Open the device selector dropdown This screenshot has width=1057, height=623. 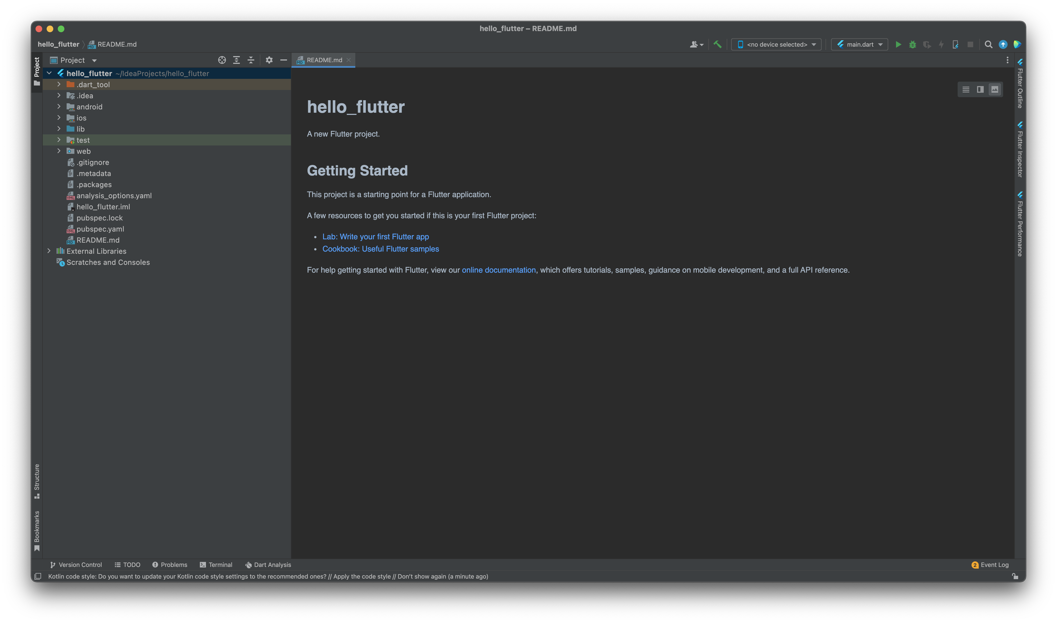pos(776,44)
